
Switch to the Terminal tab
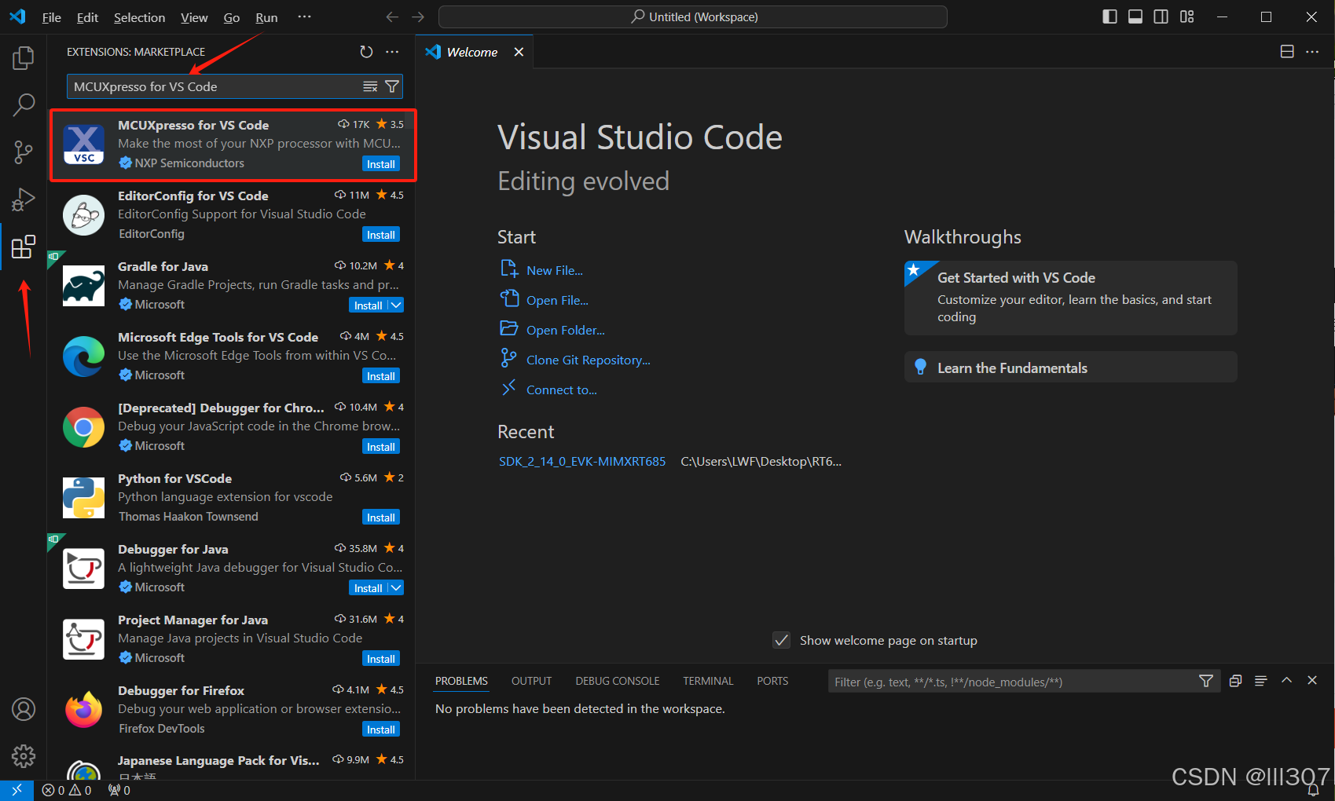707,681
